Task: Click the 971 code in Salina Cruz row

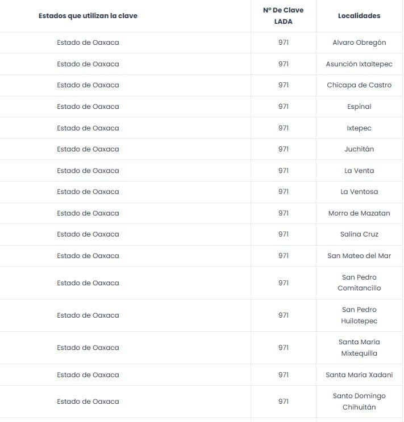Action: coord(284,234)
